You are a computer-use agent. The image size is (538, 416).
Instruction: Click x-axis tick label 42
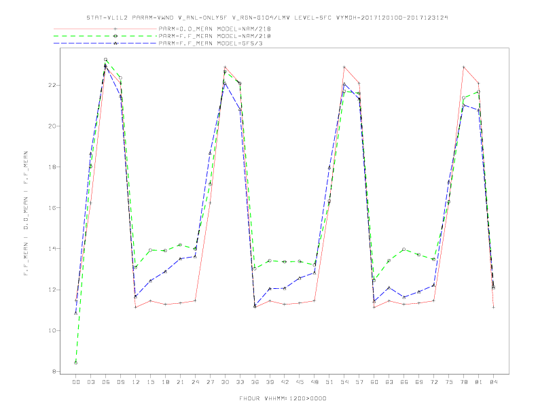pos(285,382)
